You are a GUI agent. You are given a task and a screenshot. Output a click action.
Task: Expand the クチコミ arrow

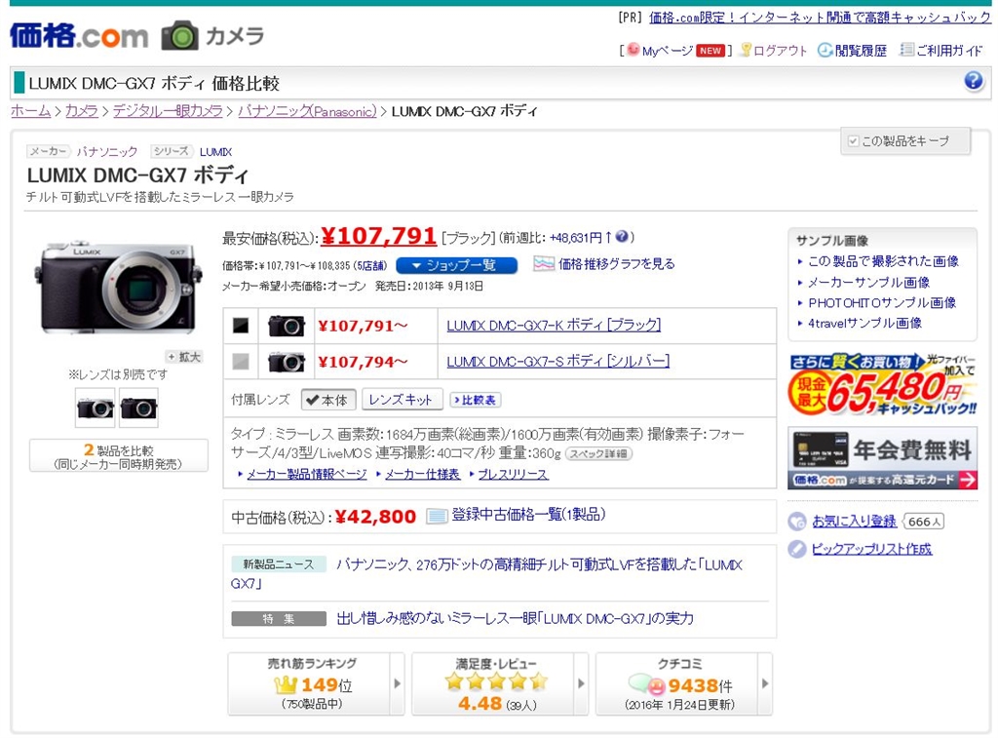tap(765, 683)
